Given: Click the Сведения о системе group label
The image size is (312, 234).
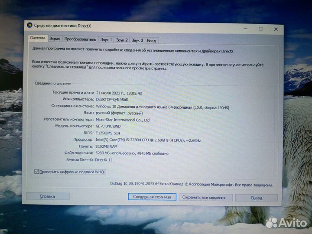Looking at the screenshot, I should click(53, 83).
